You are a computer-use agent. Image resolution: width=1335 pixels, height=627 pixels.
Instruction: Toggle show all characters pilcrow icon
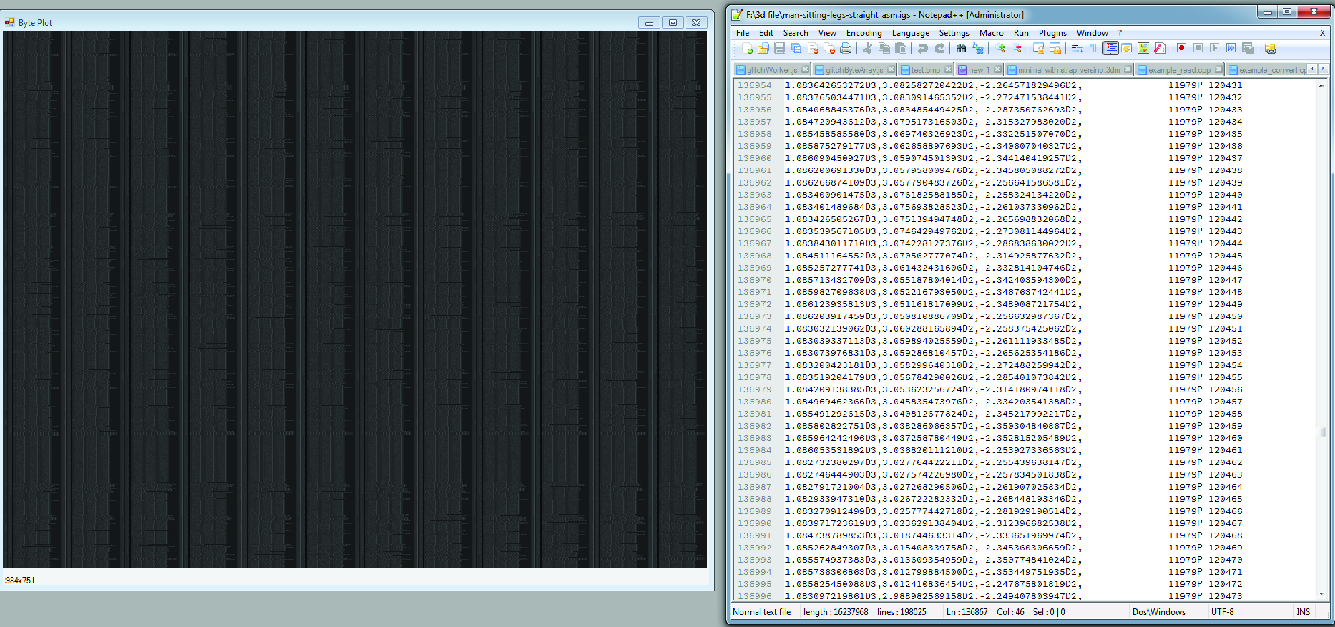click(x=1094, y=48)
